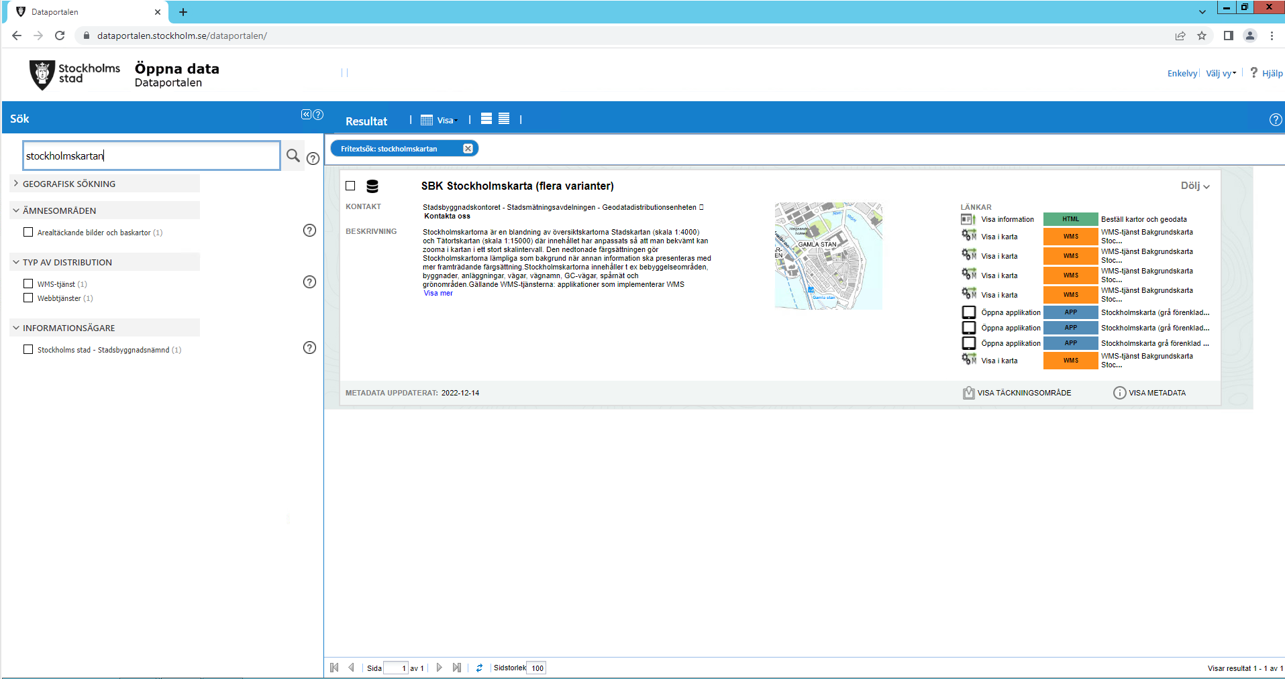Share this page from address bar
This screenshot has width=1285, height=679.
click(1180, 36)
